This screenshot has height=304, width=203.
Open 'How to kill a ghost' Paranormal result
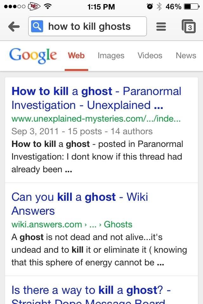pos(96,98)
